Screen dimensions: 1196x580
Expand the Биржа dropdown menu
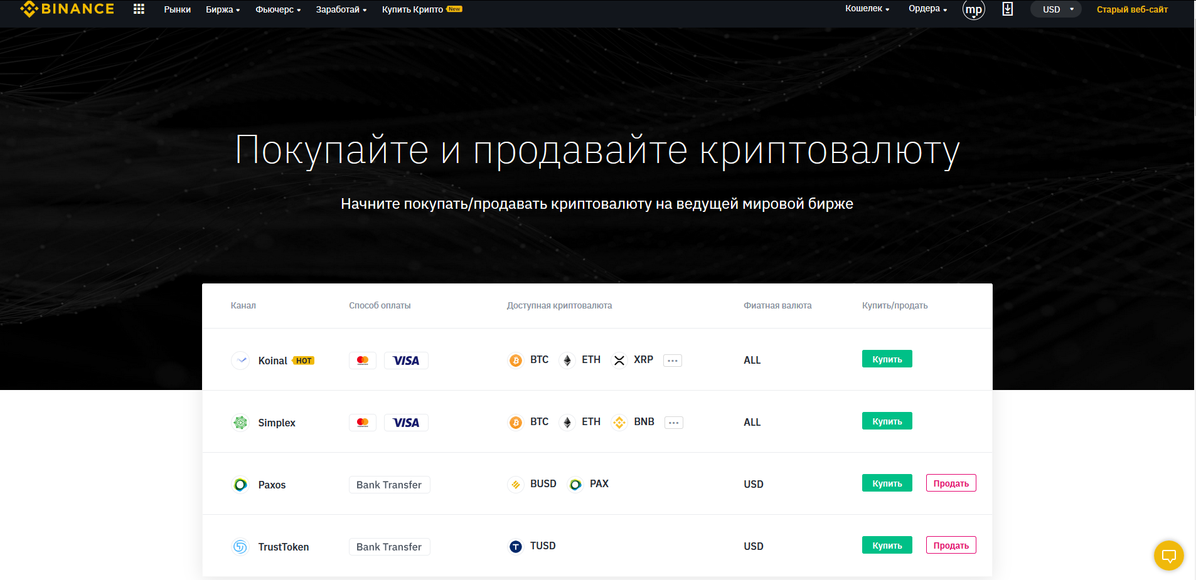223,9
